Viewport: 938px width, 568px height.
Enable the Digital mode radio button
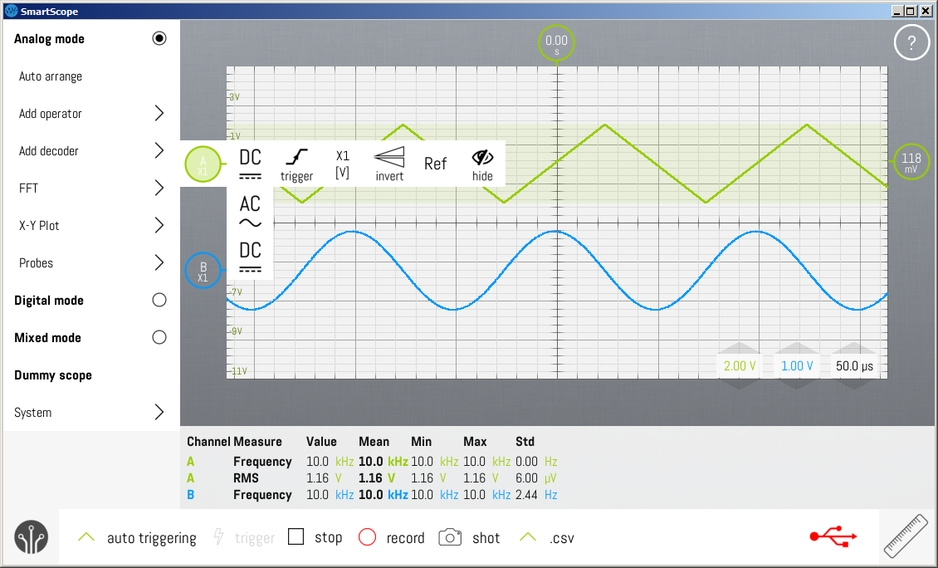click(159, 300)
